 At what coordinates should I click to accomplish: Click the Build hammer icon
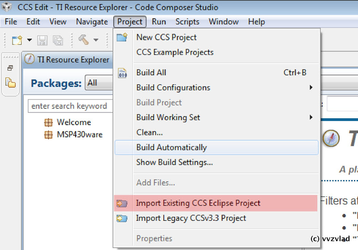[x=84, y=40]
